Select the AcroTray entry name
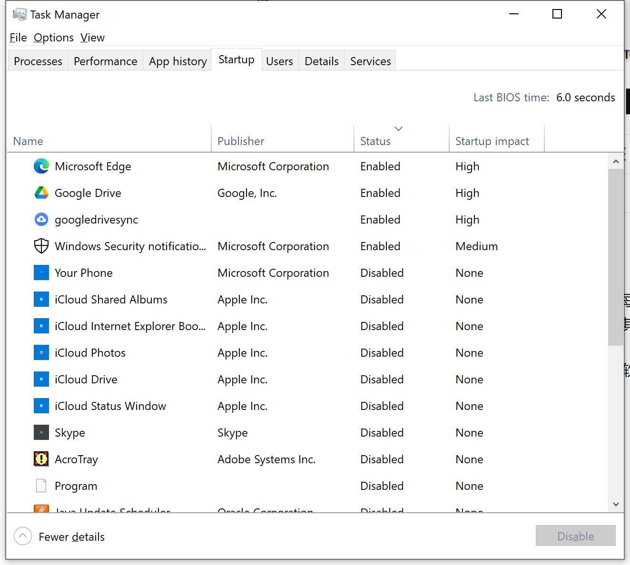 pos(76,459)
